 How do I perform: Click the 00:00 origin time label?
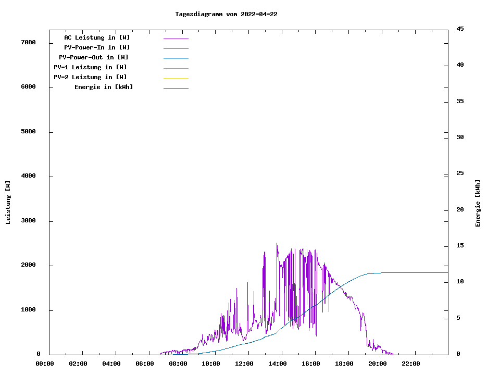point(45,364)
